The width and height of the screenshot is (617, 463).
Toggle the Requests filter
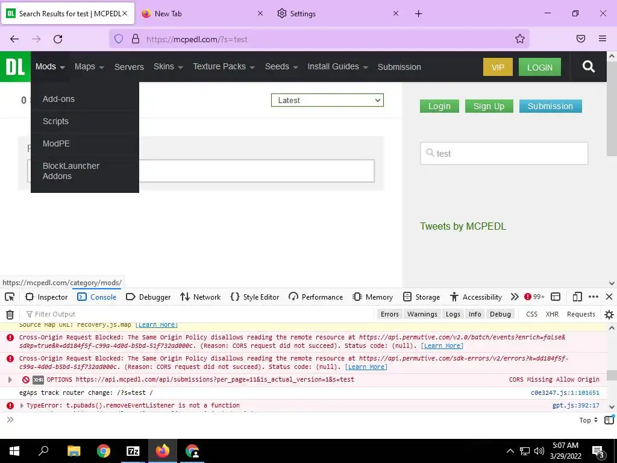(x=581, y=314)
